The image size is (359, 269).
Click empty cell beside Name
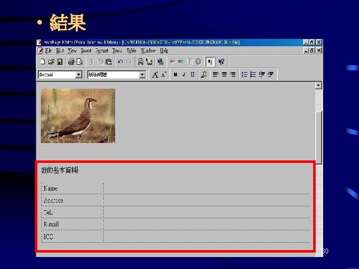207,188
